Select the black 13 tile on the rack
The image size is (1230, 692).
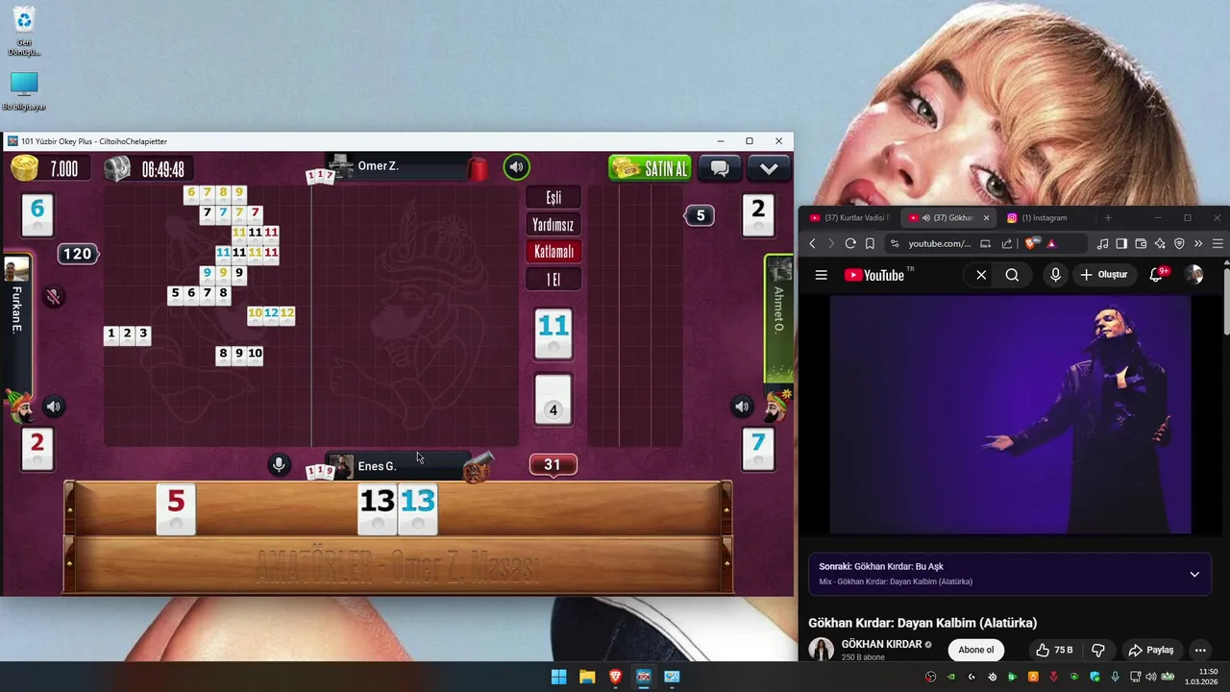377,509
